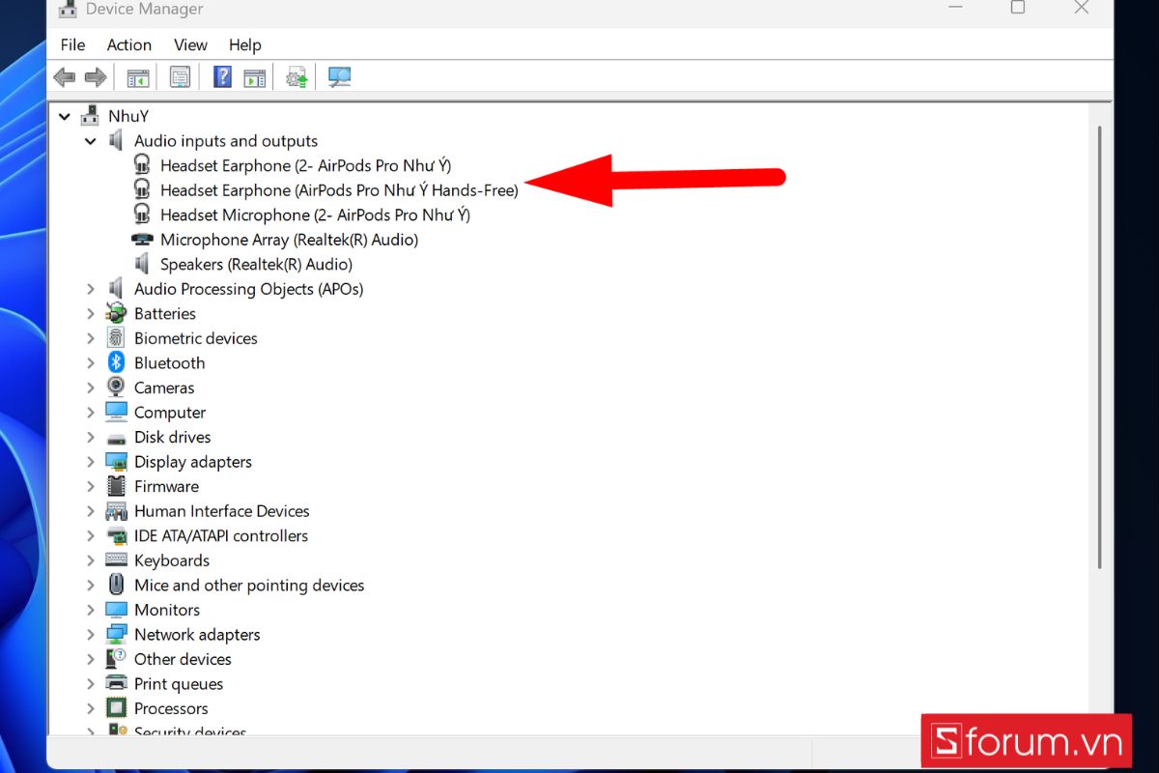This screenshot has width=1159, height=773.
Task: Click Scan for hardware changes toolbar icon
Action: (339, 77)
